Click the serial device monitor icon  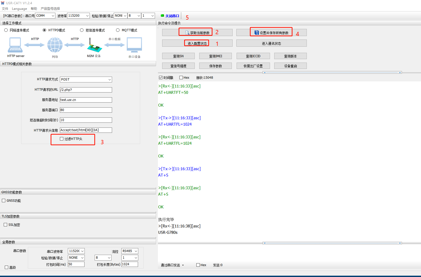click(x=134, y=45)
